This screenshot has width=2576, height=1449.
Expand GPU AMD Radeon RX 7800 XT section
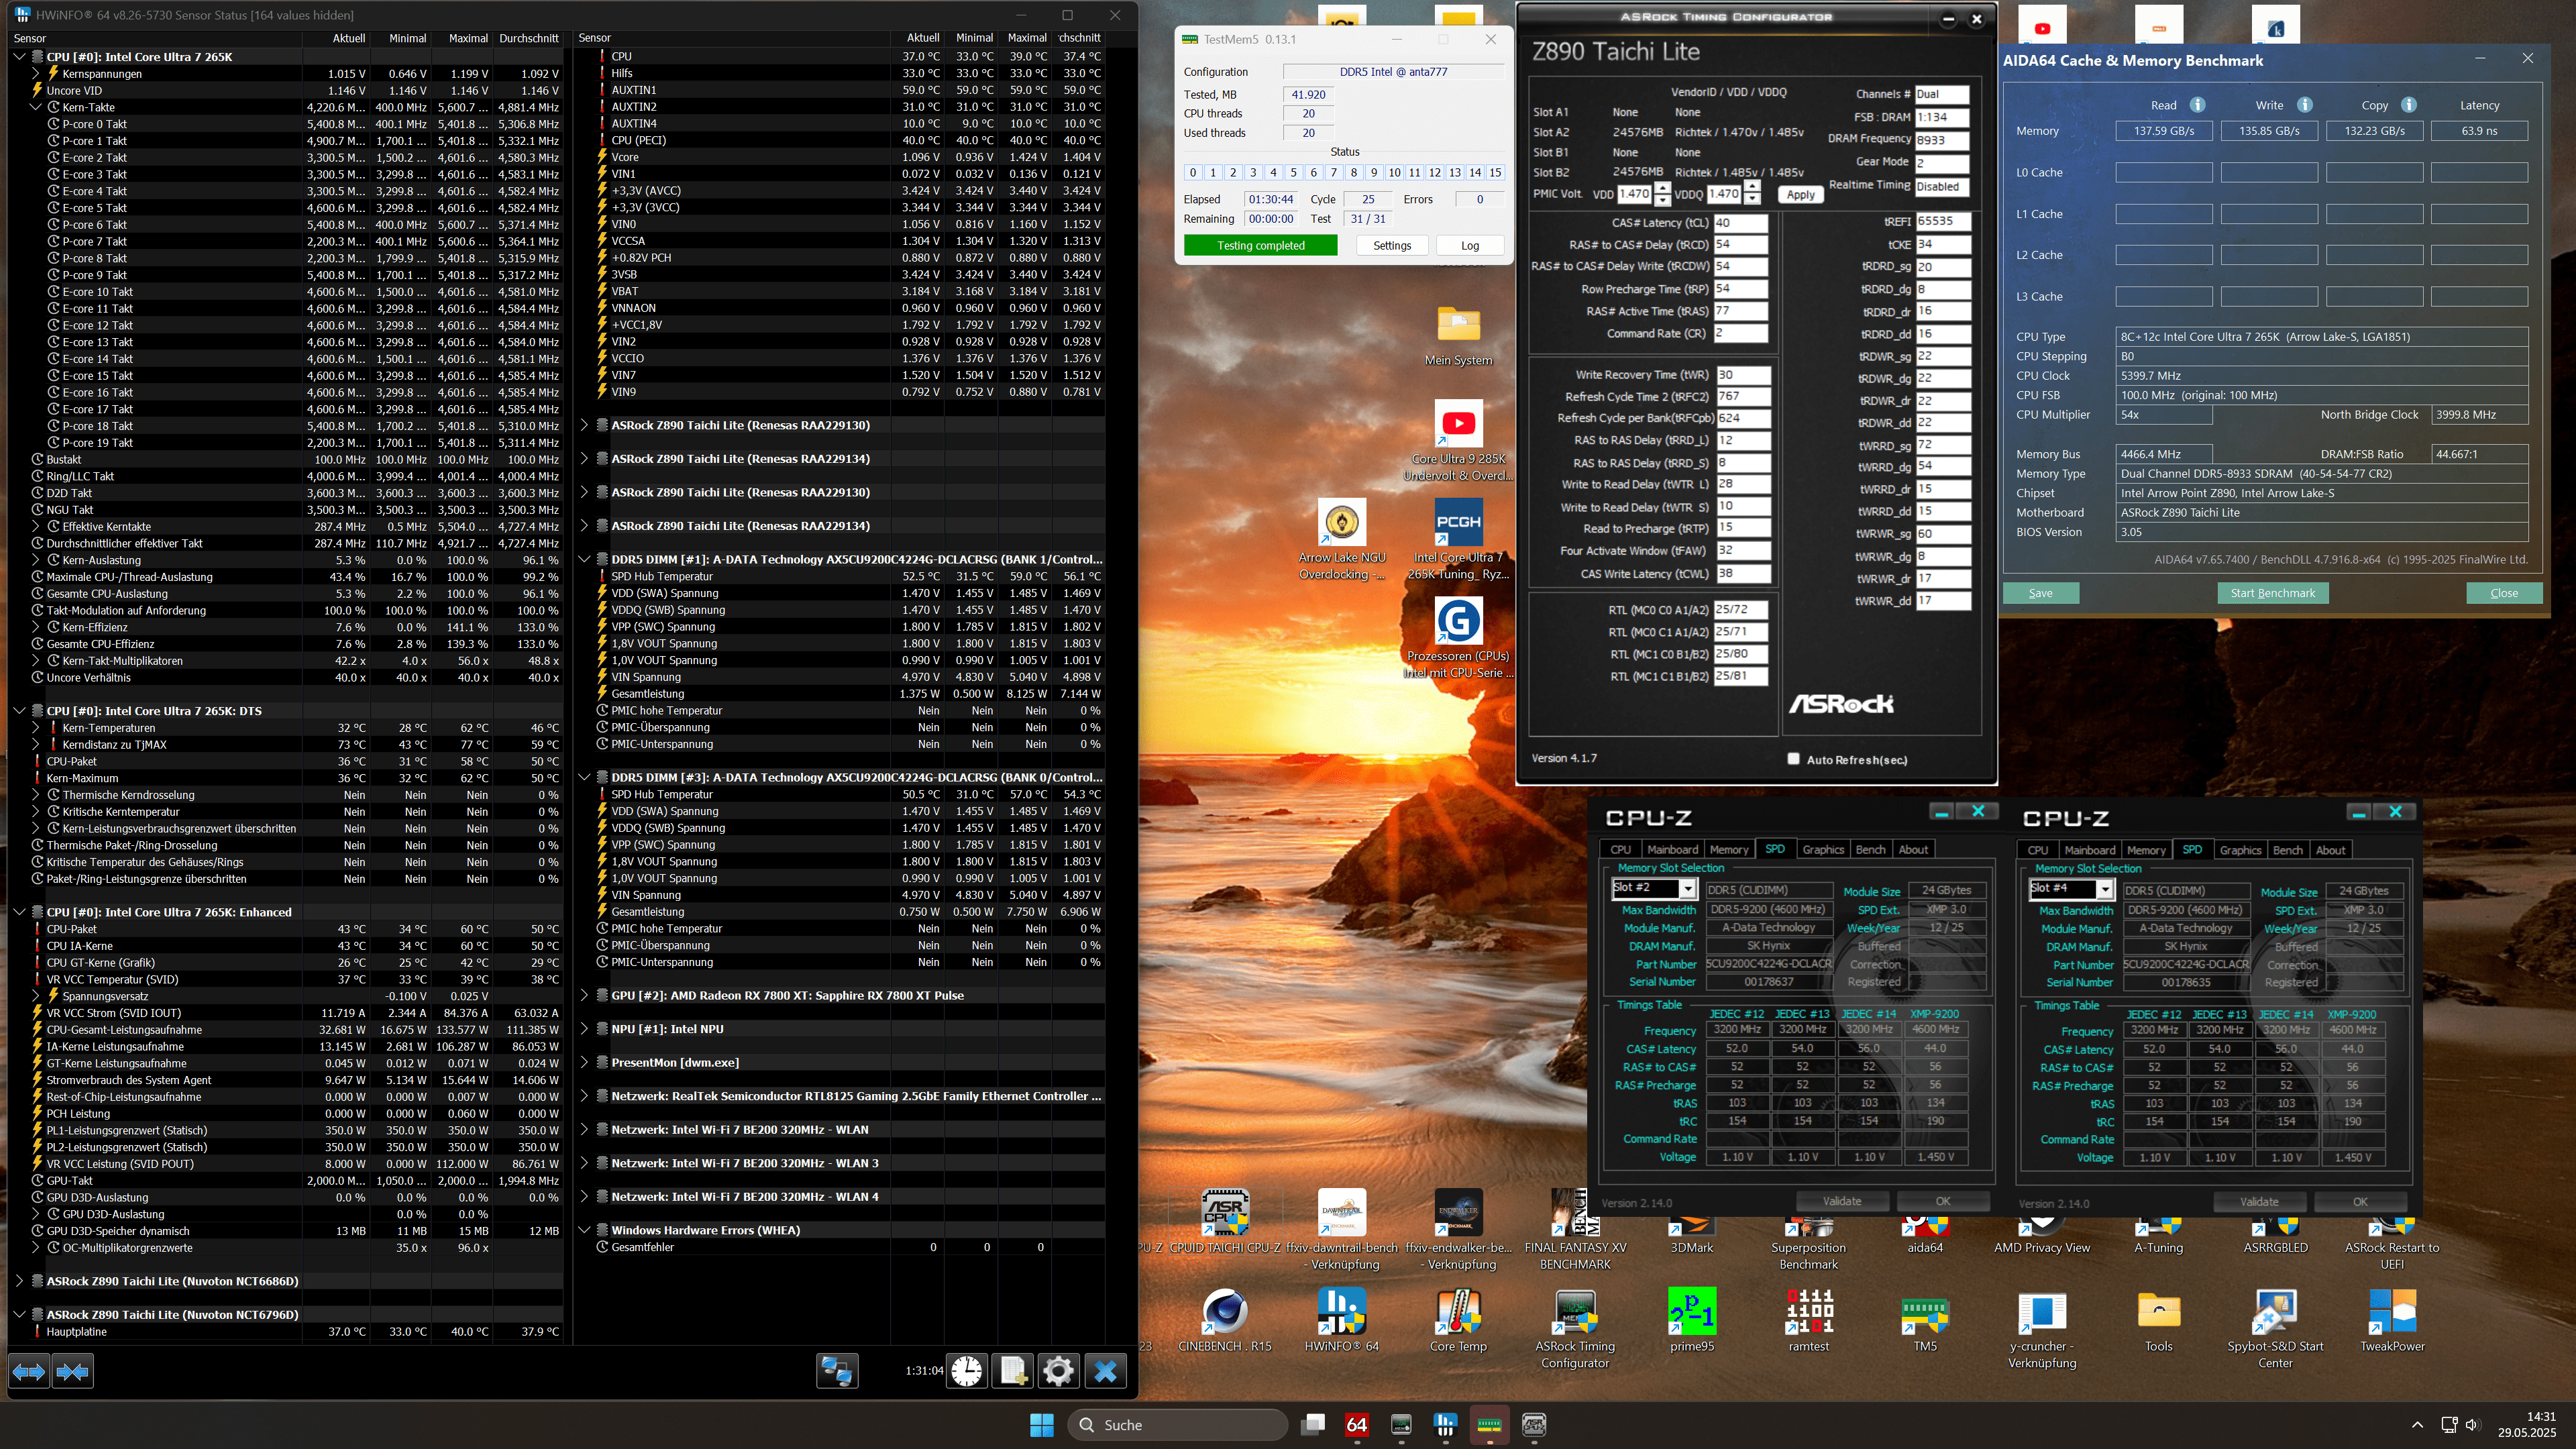(x=585, y=995)
